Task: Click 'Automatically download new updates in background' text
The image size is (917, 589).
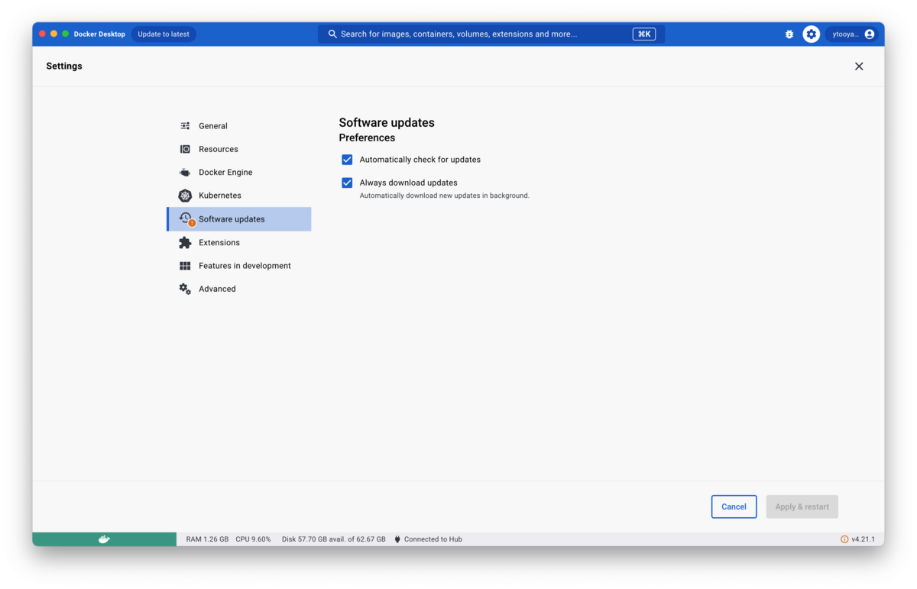Action: point(445,196)
